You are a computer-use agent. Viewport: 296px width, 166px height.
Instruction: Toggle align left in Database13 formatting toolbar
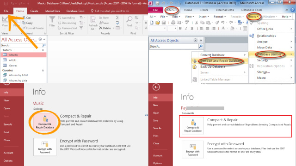(202, 29)
